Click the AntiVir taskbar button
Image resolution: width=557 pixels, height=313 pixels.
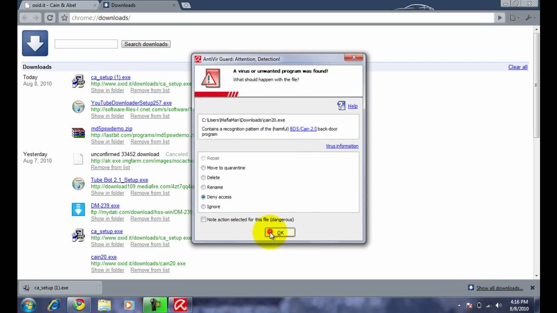tap(180, 305)
